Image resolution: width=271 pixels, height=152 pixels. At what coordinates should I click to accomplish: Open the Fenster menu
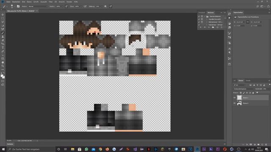tap(69, 2)
